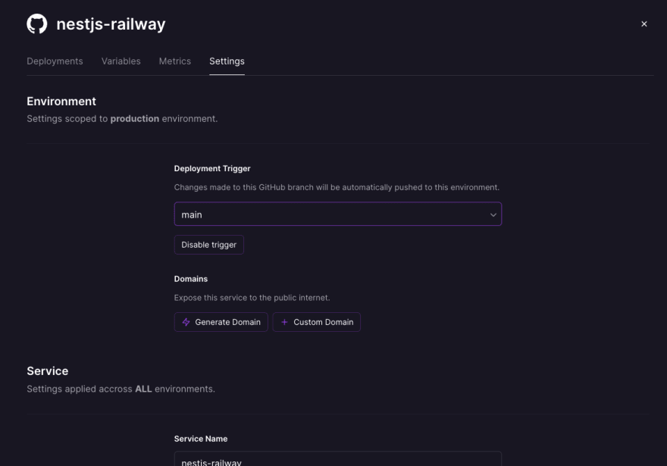Click the Domains label
Viewport: 667px width, 466px height.
190,279
